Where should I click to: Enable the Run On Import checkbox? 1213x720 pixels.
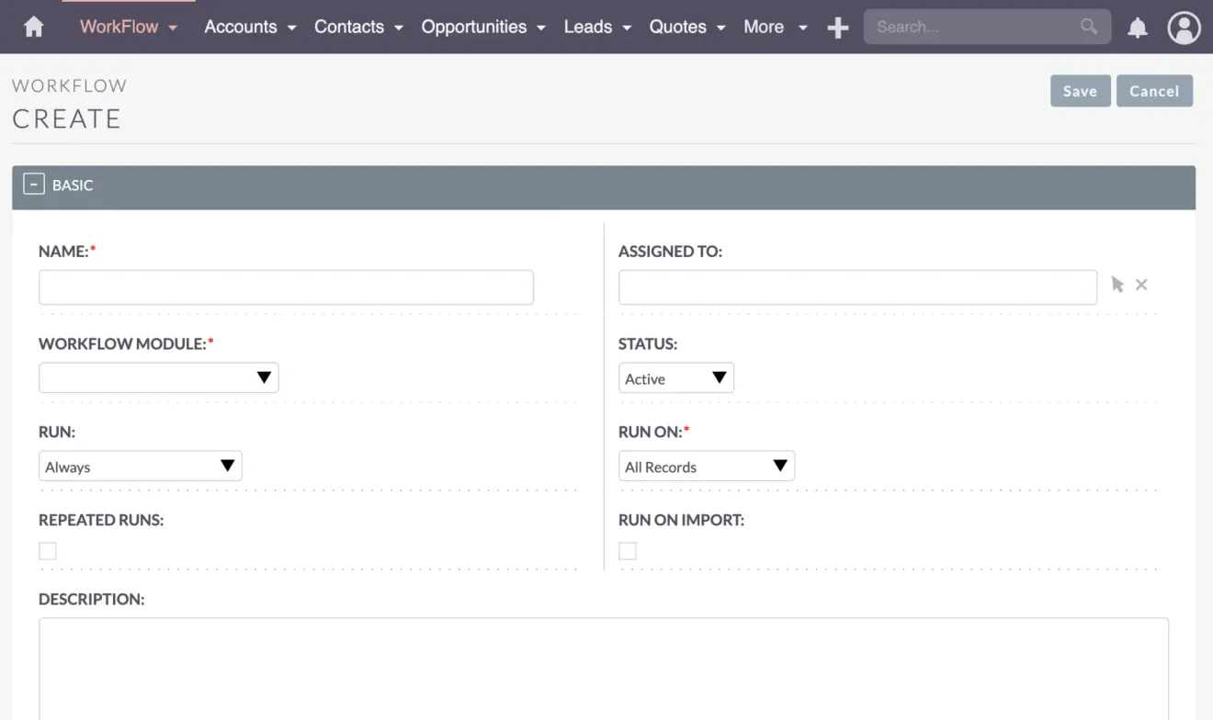pyautogui.click(x=628, y=550)
